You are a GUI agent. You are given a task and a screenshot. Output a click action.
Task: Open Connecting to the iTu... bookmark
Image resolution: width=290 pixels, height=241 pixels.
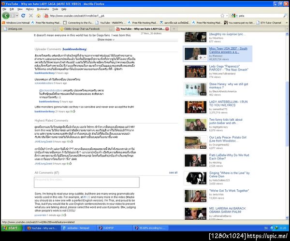pos(78,23)
